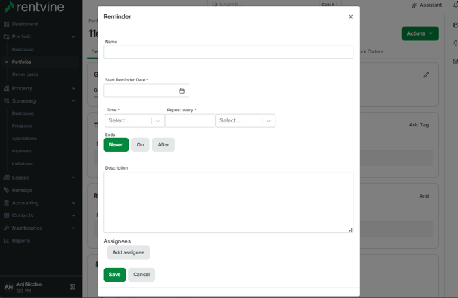The image size is (458, 298).
Task: Click the Screening icon
Action: pos(6,101)
